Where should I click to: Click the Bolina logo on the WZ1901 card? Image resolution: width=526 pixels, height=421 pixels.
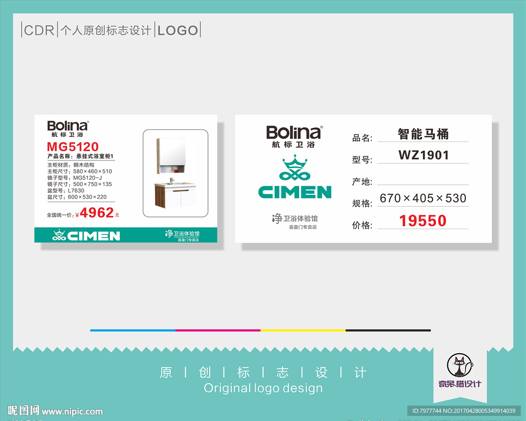[294, 133]
